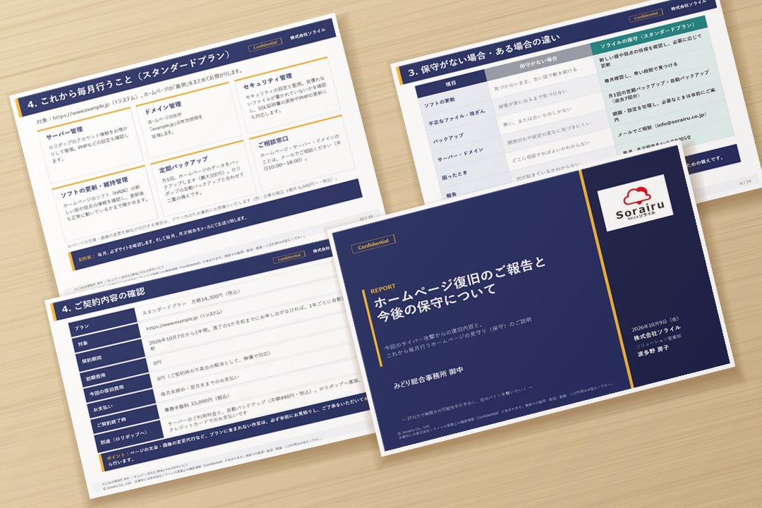Click the 困ったとき row label
Screen dimensions: 762x508
pyautogui.click(x=452, y=175)
